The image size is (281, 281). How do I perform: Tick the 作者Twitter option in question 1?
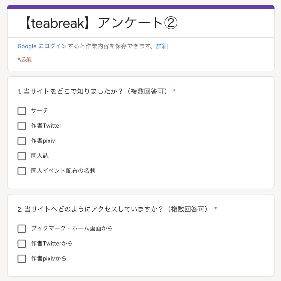[22, 126]
